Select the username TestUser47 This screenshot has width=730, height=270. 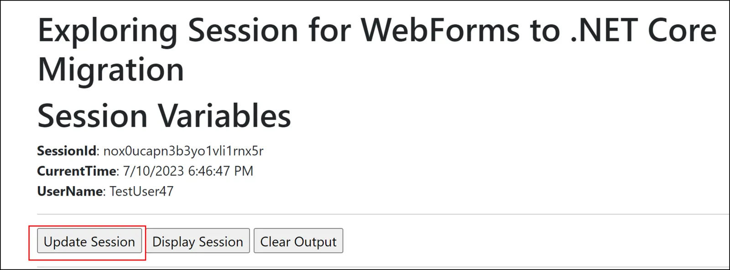(x=141, y=192)
